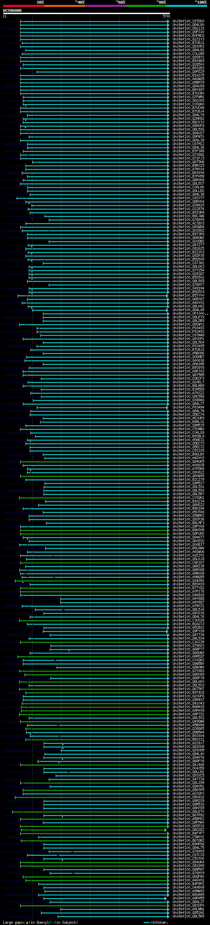
Task: Select the UniRef100_Q8LET9 label
Action: pos(188,317)
